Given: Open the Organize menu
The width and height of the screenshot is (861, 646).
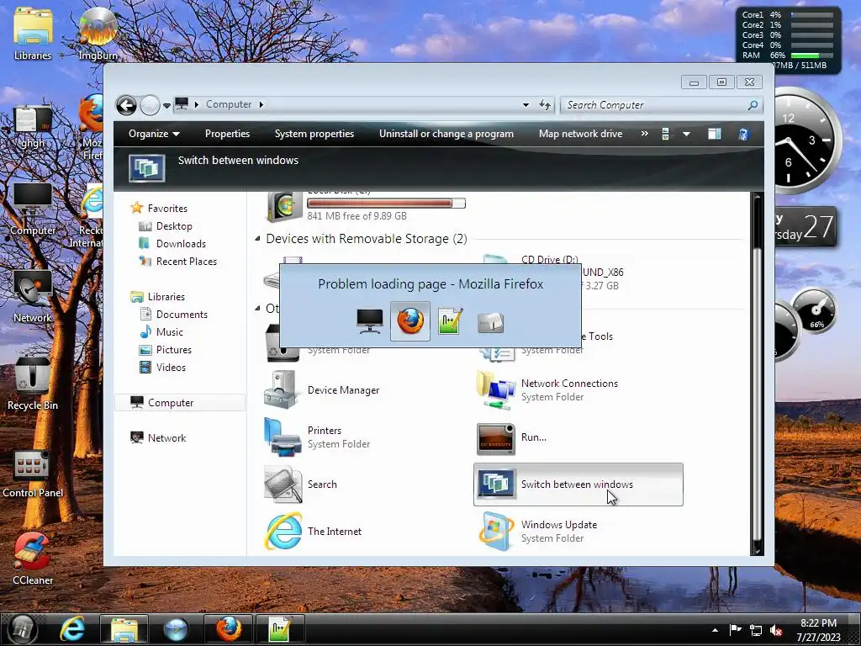Looking at the screenshot, I should coord(154,134).
